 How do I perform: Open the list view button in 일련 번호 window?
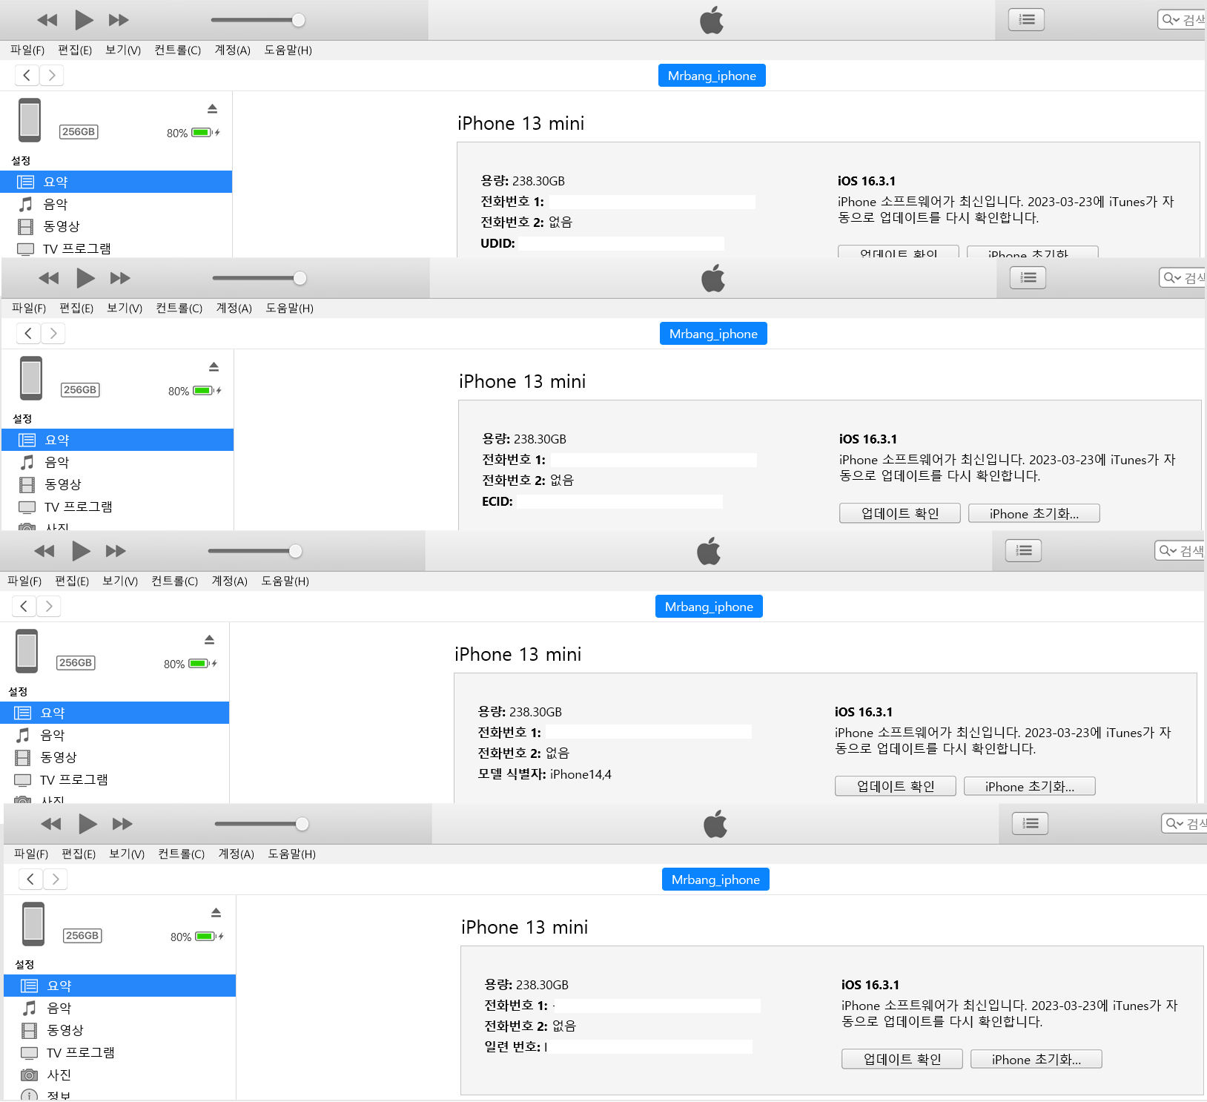coord(1031,824)
